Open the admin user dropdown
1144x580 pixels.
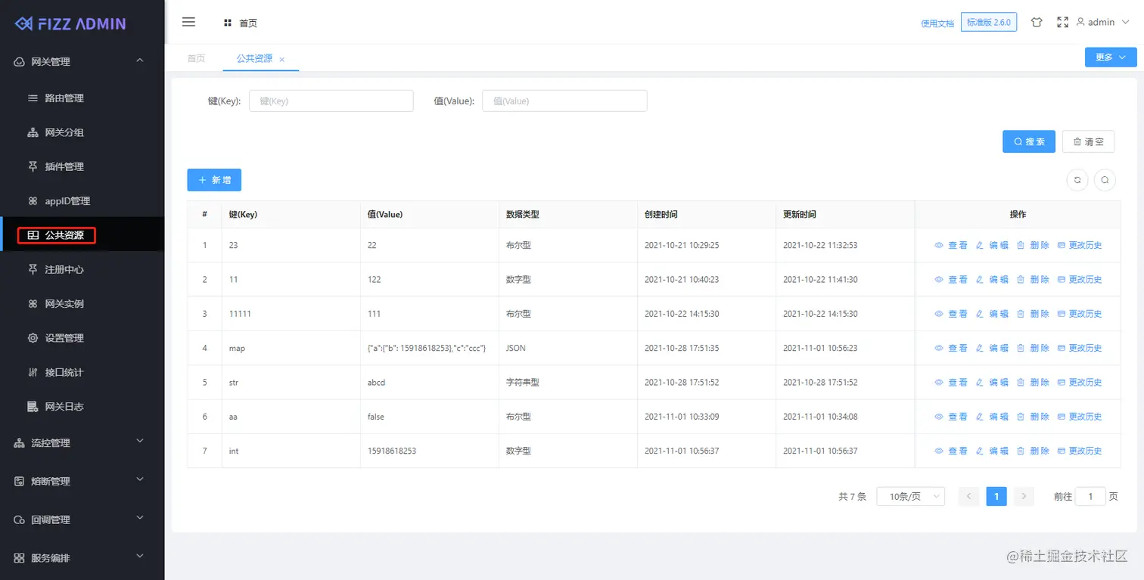click(x=1101, y=22)
